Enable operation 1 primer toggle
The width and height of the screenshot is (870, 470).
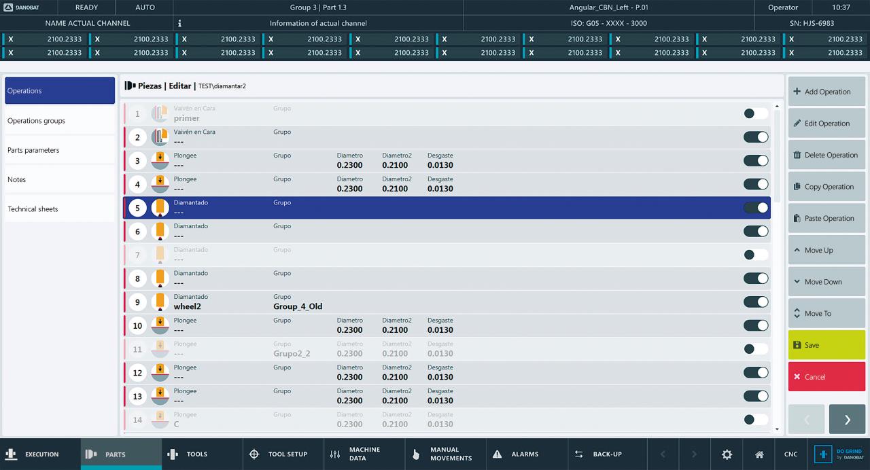point(756,113)
